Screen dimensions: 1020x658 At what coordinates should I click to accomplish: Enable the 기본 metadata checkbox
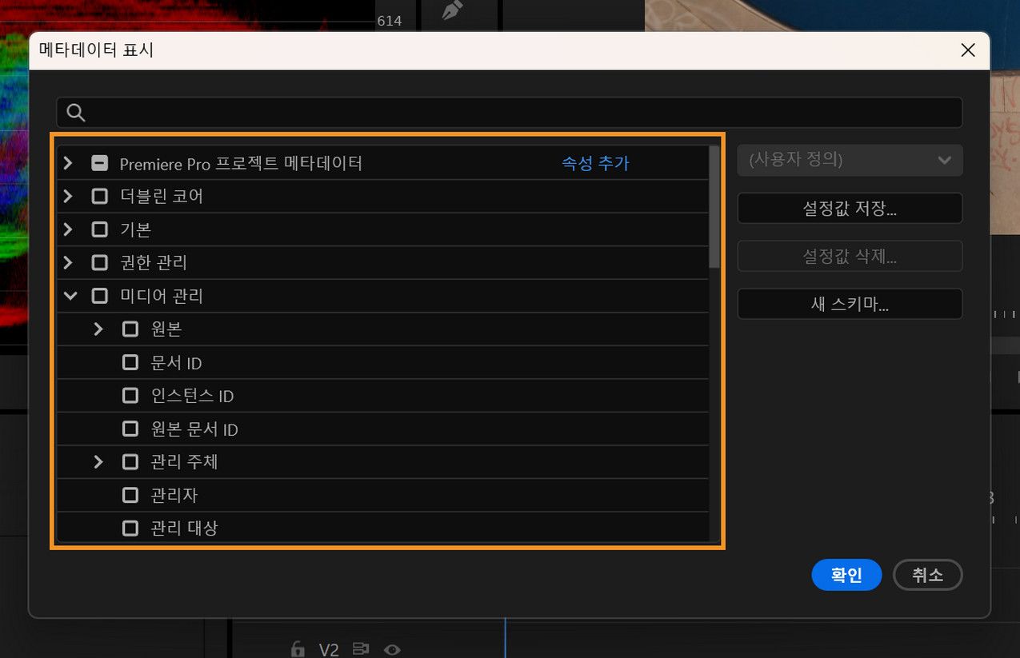pyautogui.click(x=99, y=229)
